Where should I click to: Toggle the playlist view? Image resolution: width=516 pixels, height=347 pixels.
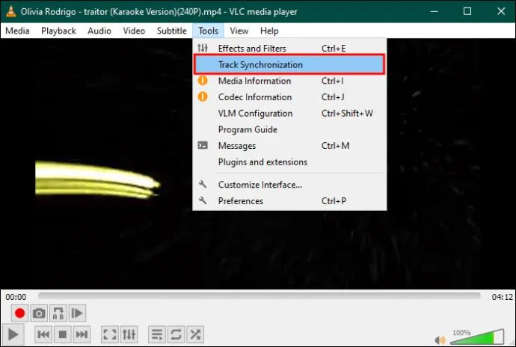click(156, 335)
